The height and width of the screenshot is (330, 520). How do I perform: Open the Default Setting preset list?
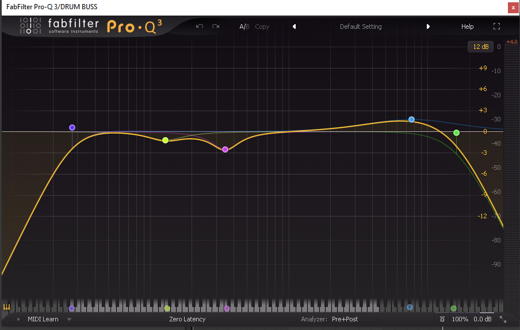click(361, 26)
